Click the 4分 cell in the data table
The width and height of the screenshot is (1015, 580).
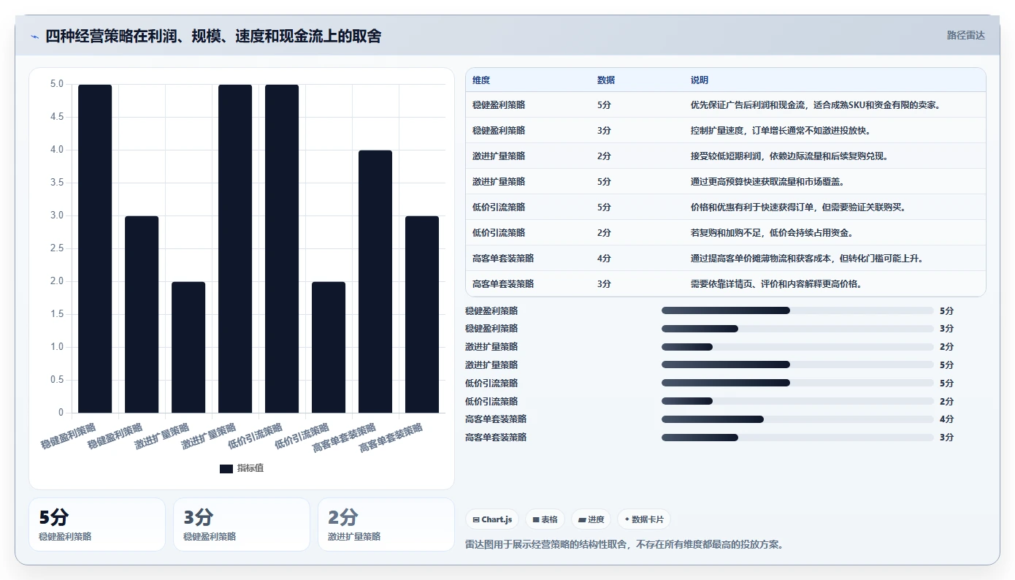tap(604, 259)
